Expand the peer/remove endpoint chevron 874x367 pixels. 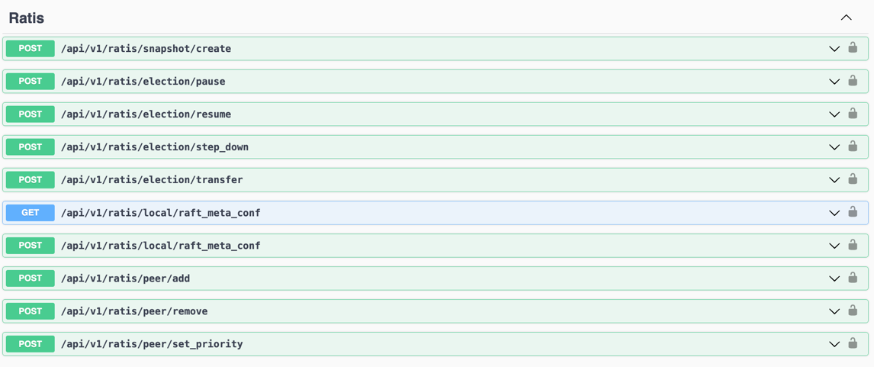[834, 311]
